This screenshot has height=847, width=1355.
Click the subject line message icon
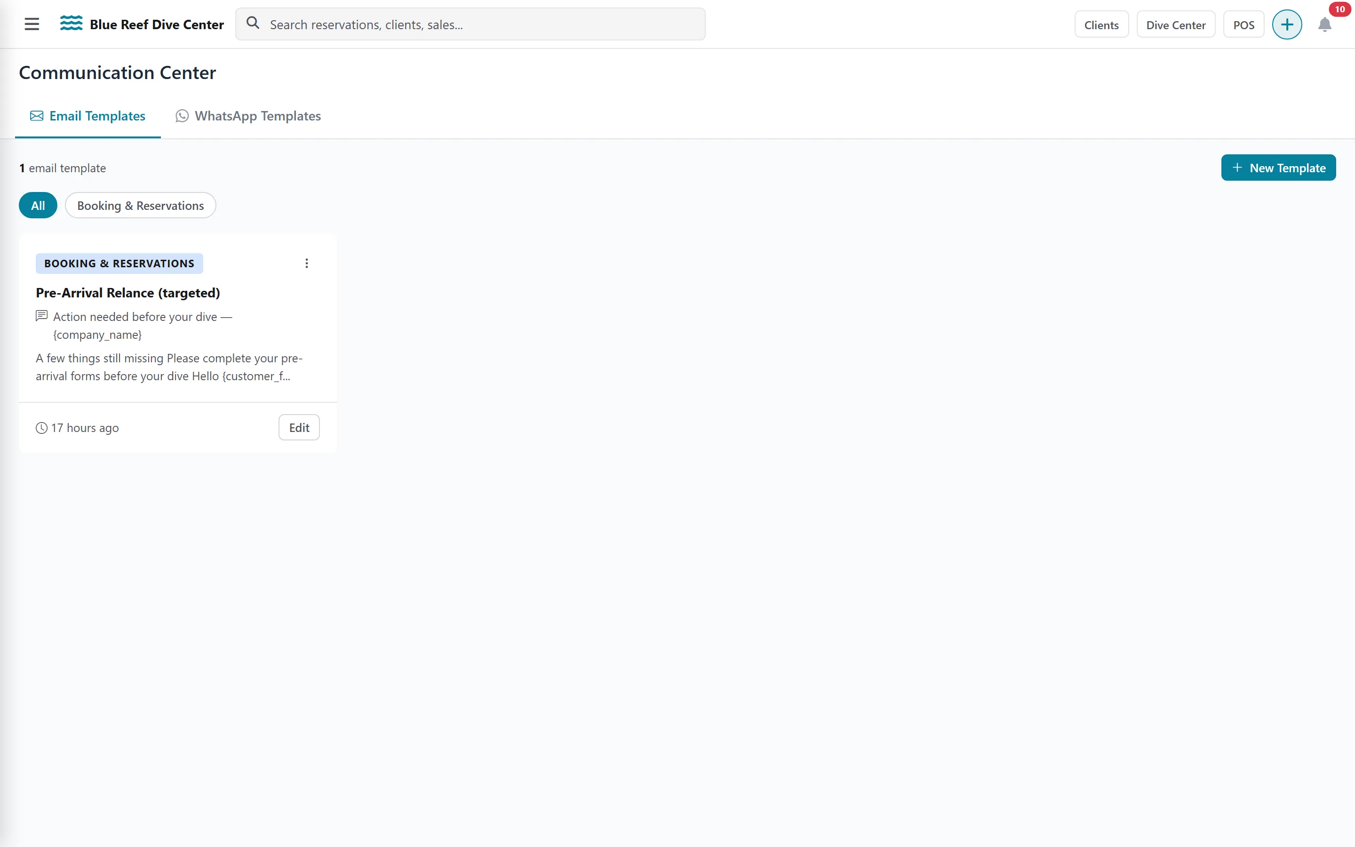41,316
